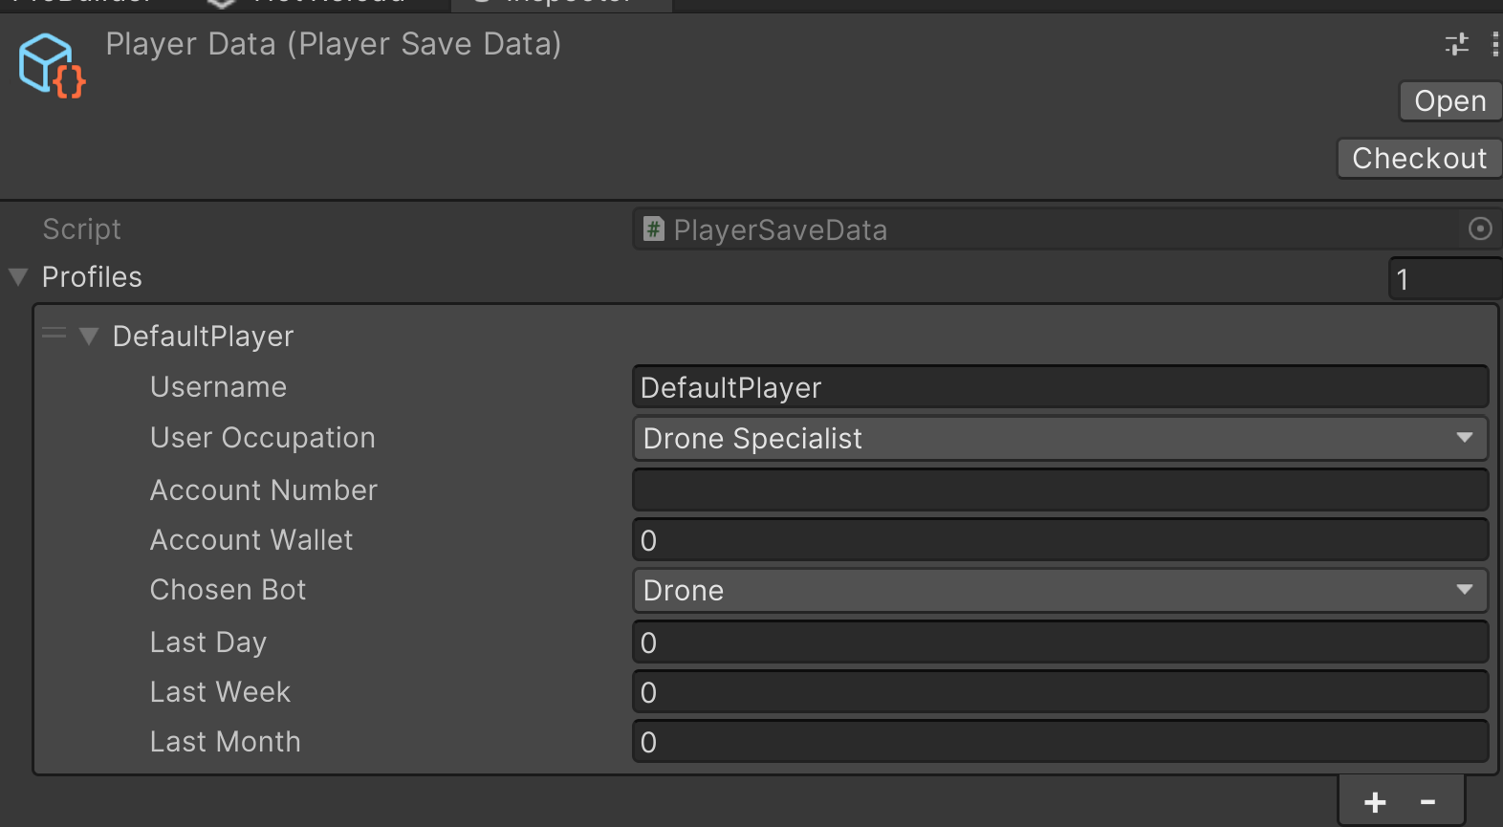Collapse the DefaultPlayer element foldout
1503x827 pixels.
(x=89, y=336)
